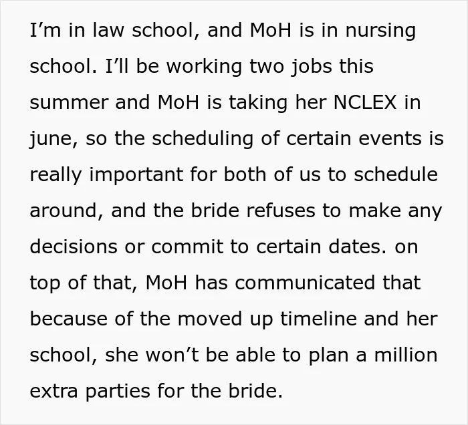Viewport: 468px width, 425px height.
Task: Select the word "parties" in the last line
Action: click(x=118, y=392)
